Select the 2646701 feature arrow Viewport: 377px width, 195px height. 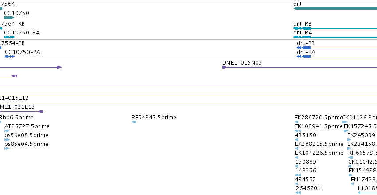[299, 193]
